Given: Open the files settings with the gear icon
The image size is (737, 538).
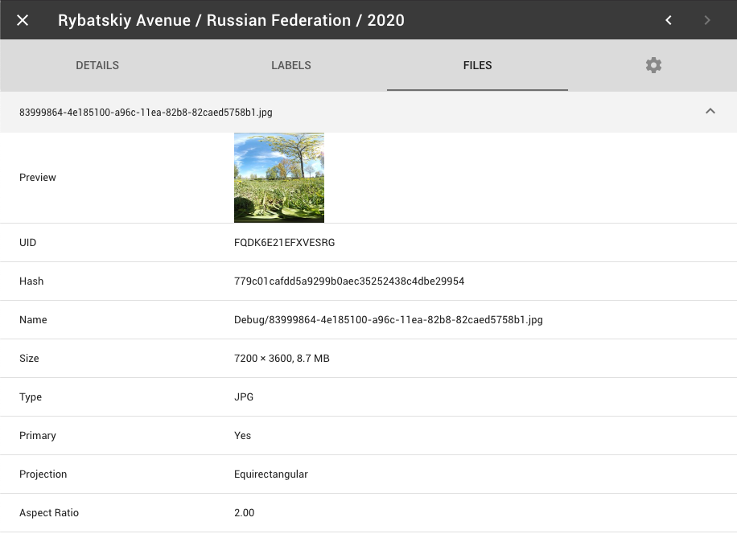Looking at the screenshot, I should [x=653, y=65].
